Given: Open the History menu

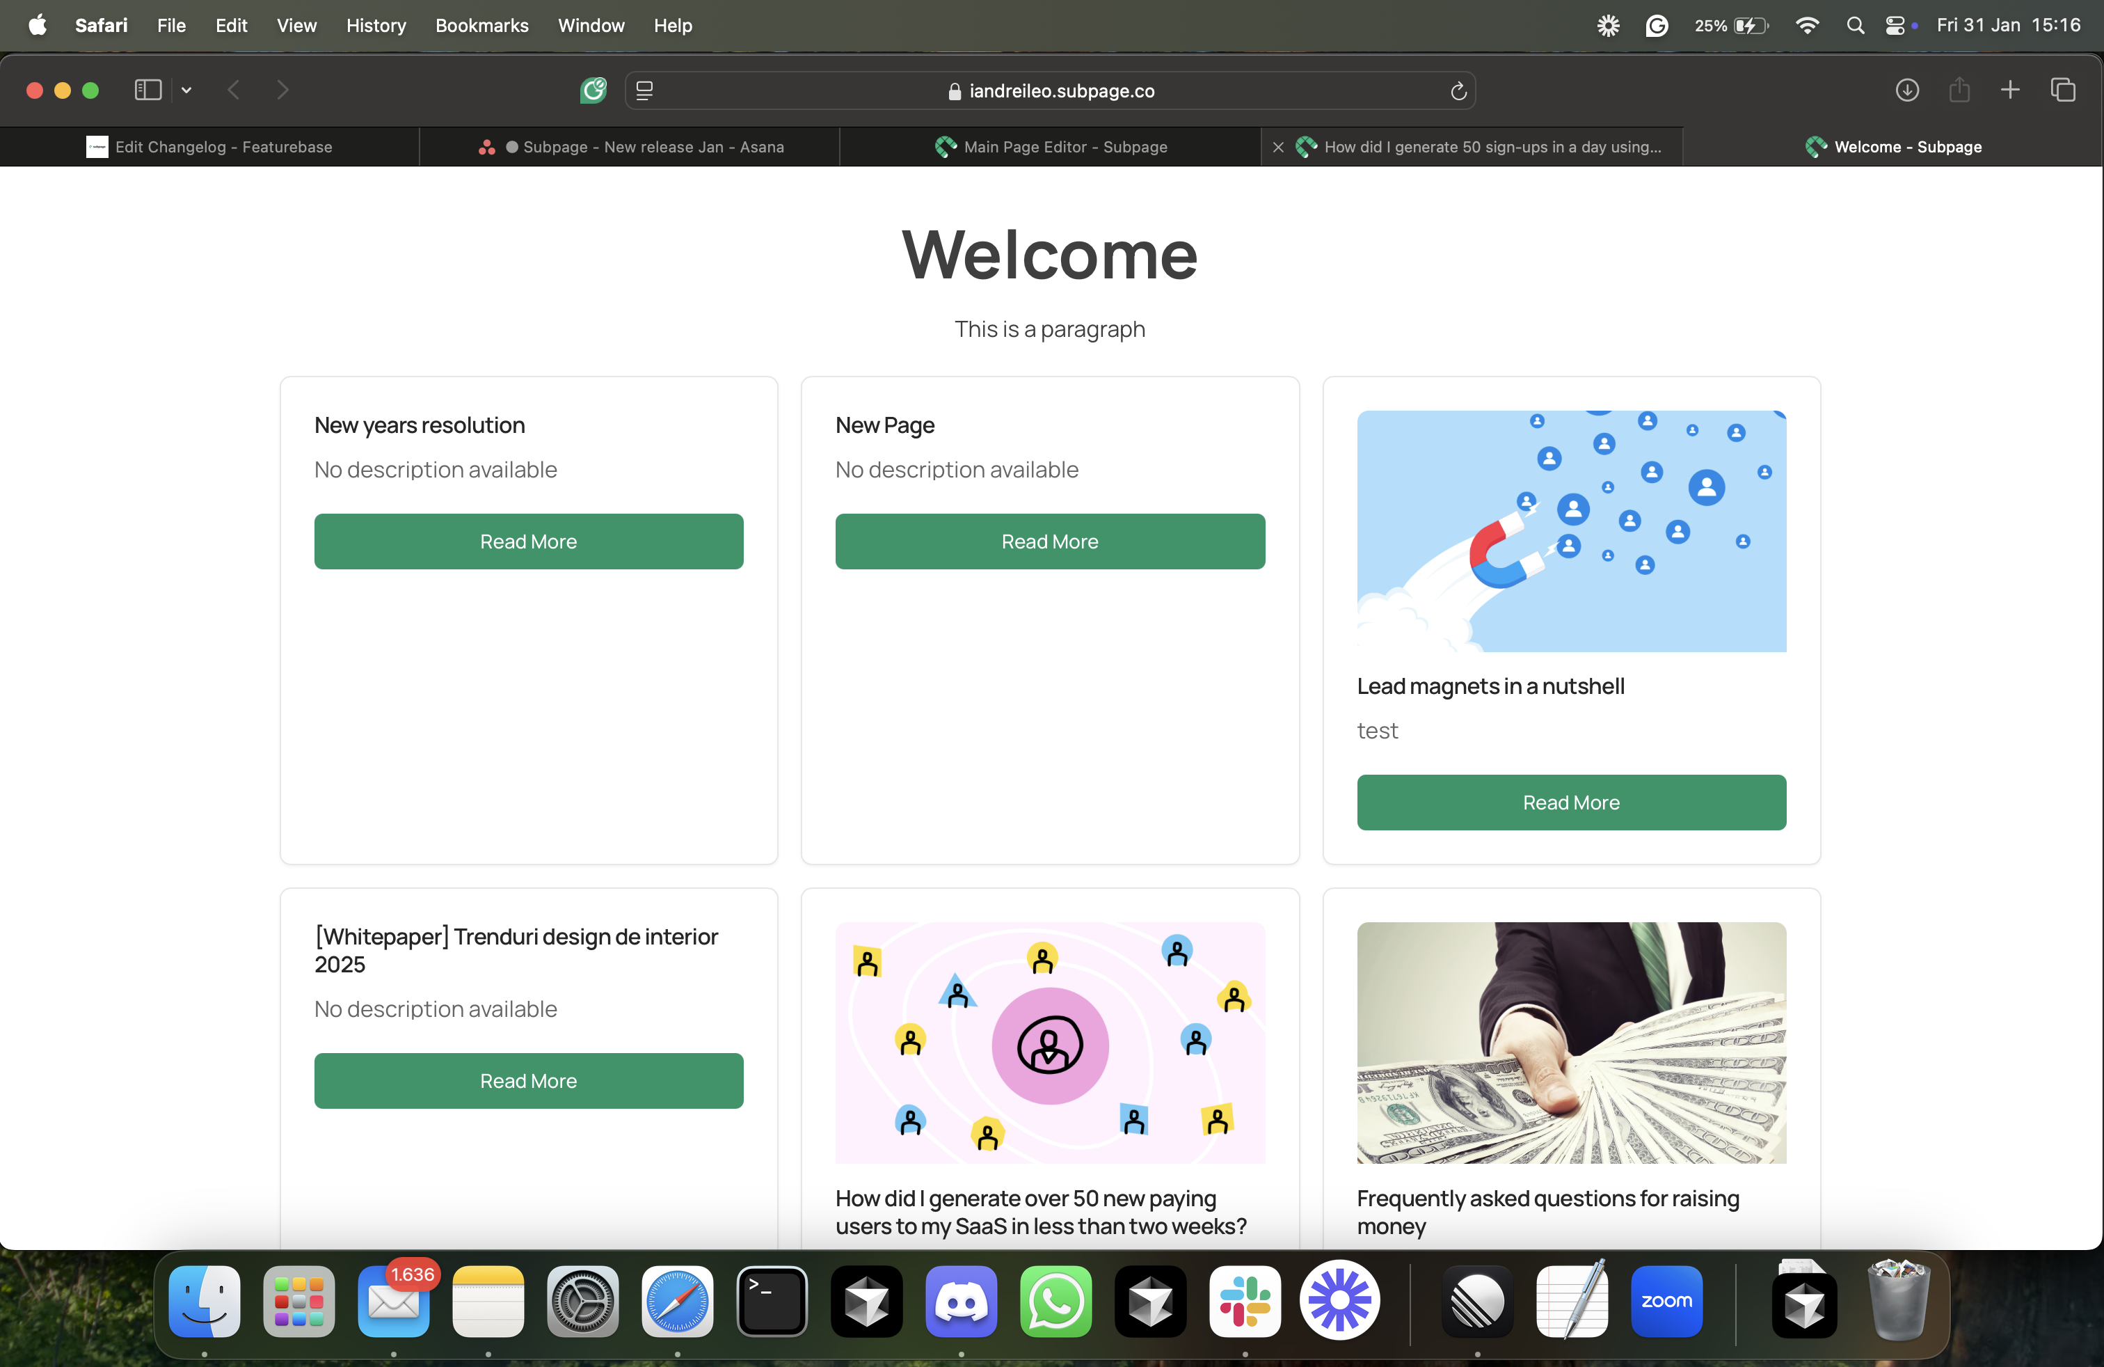Looking at the screenshot, I should coord(376,25).
